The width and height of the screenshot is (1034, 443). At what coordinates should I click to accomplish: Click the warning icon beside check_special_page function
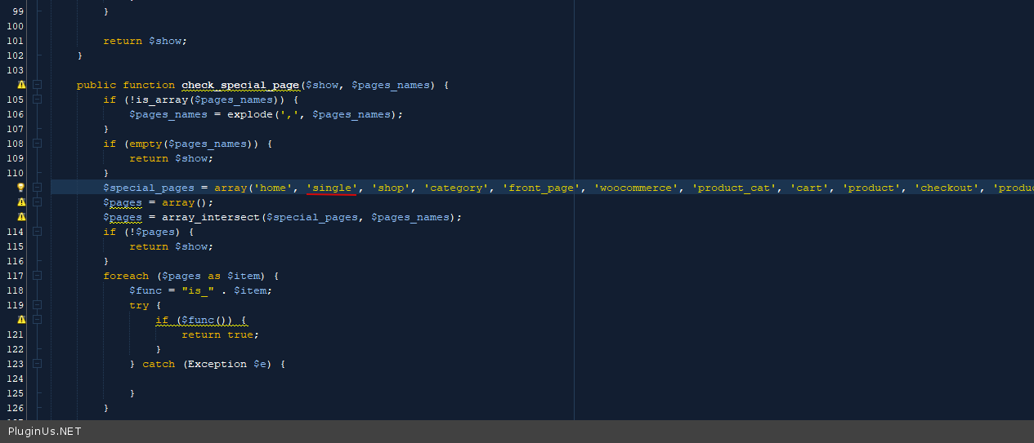(21, 85)
